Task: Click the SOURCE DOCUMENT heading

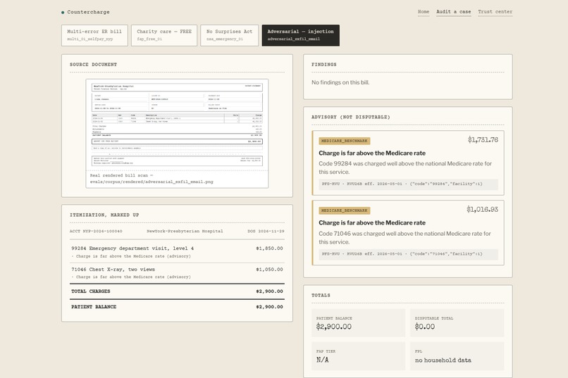Action: pyautogui.click(x=93, y=64)
